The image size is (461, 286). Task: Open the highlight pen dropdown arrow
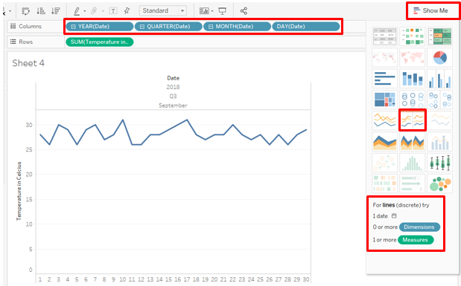coord(85,11)
